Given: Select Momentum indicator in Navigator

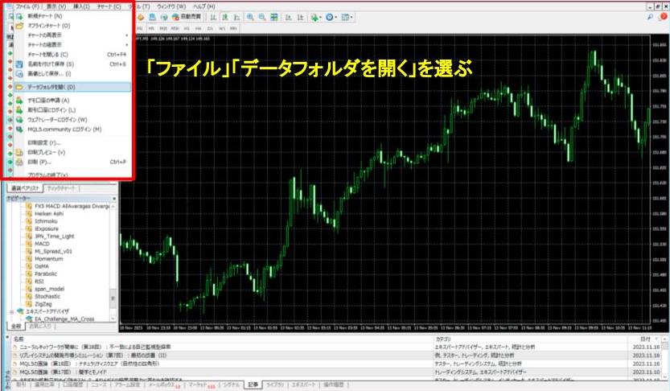Looking at the screenshot, I should (49, 258).
